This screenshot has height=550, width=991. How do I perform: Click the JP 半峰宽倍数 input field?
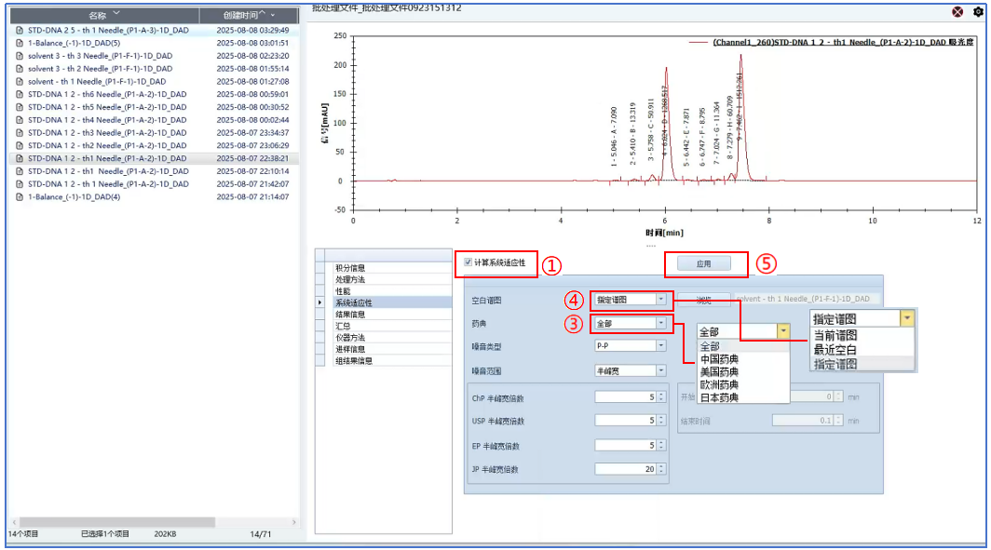(626, 469)
